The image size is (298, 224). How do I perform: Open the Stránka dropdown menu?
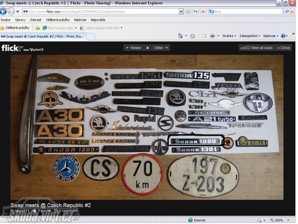(x=229, y=36)
